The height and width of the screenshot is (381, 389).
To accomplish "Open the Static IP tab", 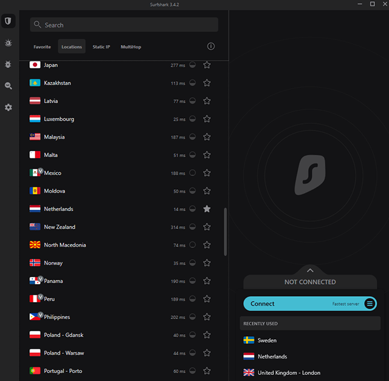I will click(102, 47).
